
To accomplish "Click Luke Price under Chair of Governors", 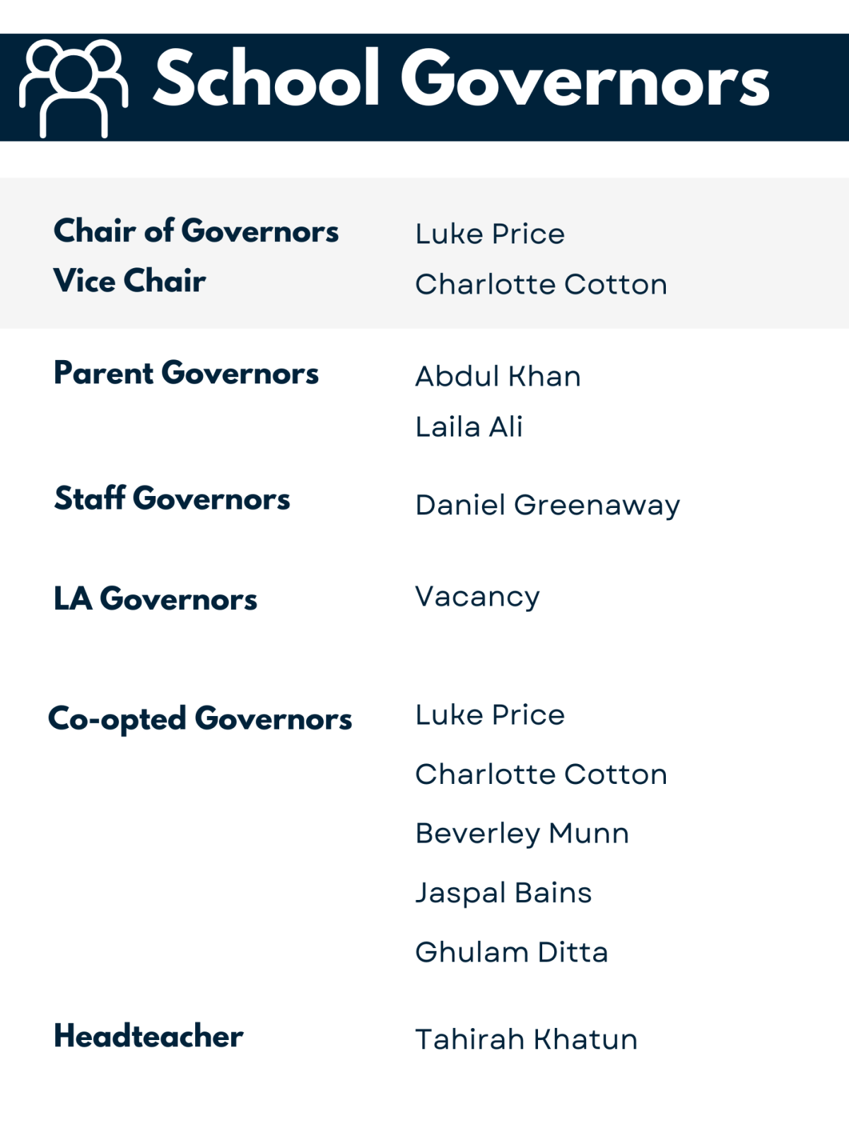I will pos(490,234).
